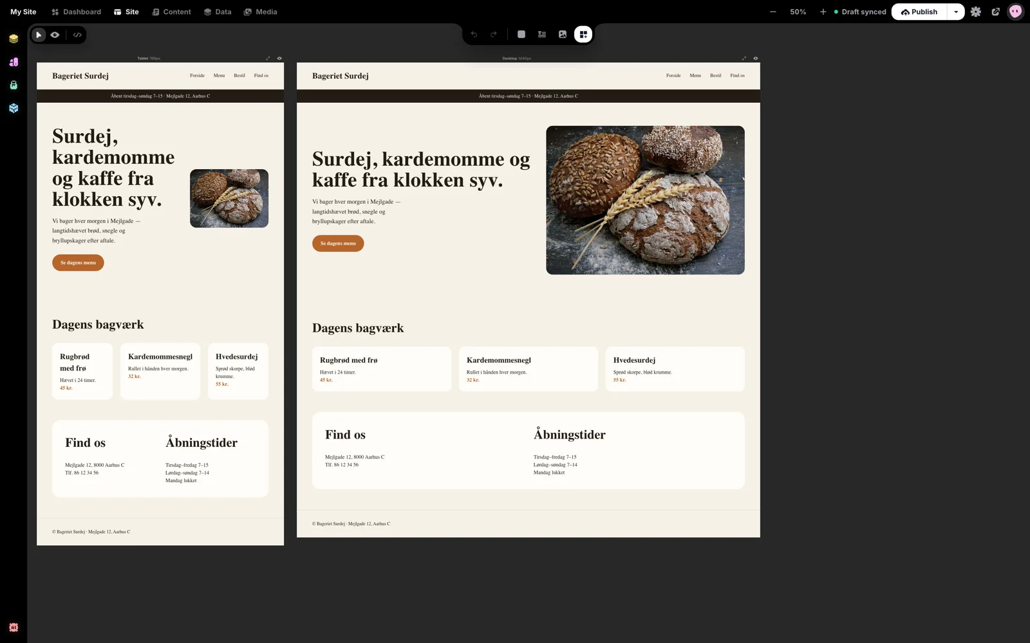Screen dimensions: 1030x643
Task: Open the Dashboard tab
Action: pyautogui.click(x=77, y=12)
